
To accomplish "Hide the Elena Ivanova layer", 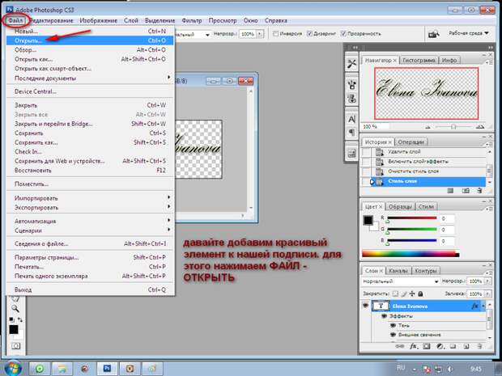I will pyautogui.click(x=365, y=306).
